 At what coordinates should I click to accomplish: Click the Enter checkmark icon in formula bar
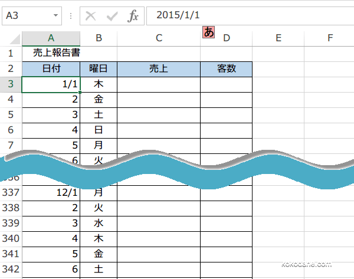coord(112,16)
